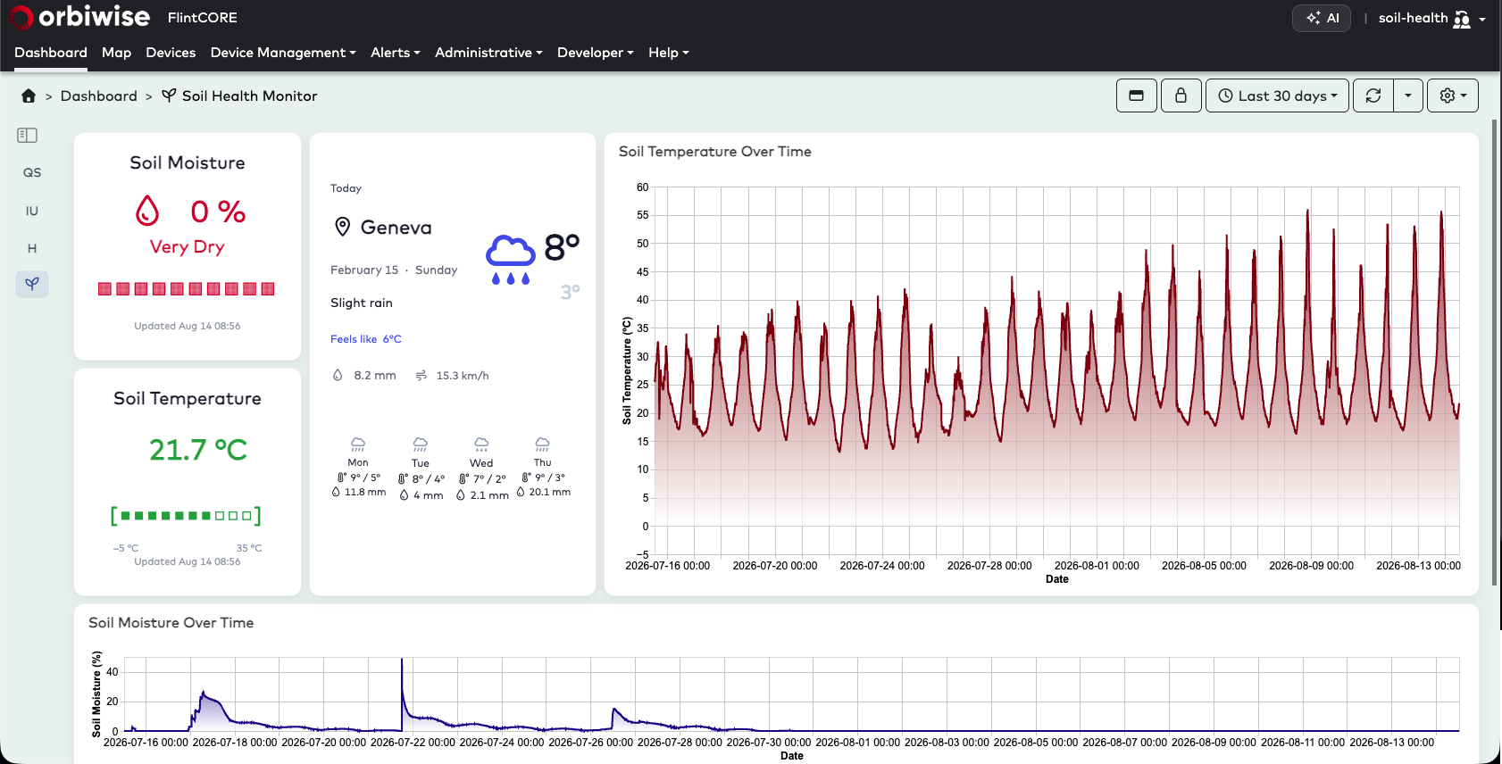Select the QS sidebar item
Screen dimensions: 1502x764
pyautogui.click(x=32, y=172)
